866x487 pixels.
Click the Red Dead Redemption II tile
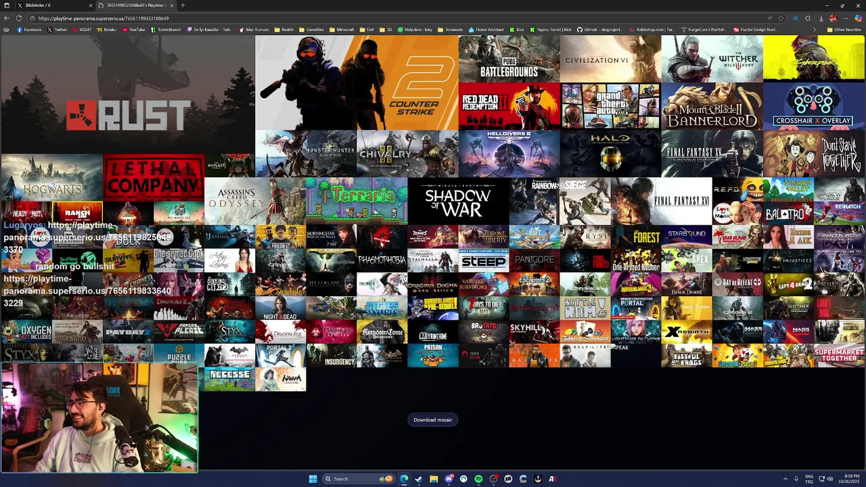pos(509,106)
